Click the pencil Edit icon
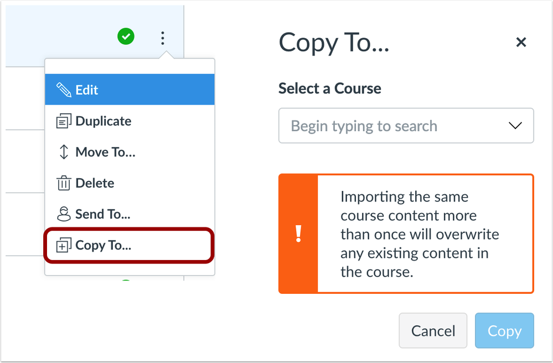553x363 pixels. click(x=64, y=90)
